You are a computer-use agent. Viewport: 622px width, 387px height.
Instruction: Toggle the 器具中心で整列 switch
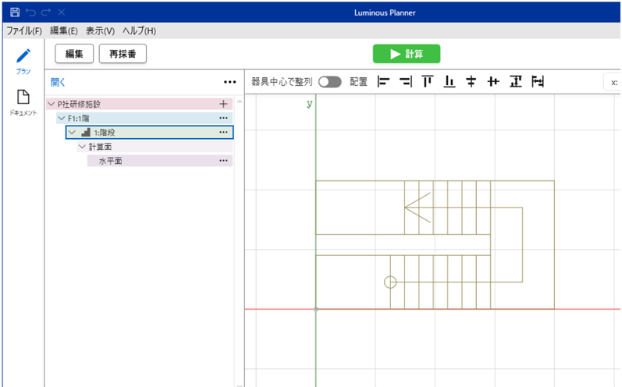[329, 82]
